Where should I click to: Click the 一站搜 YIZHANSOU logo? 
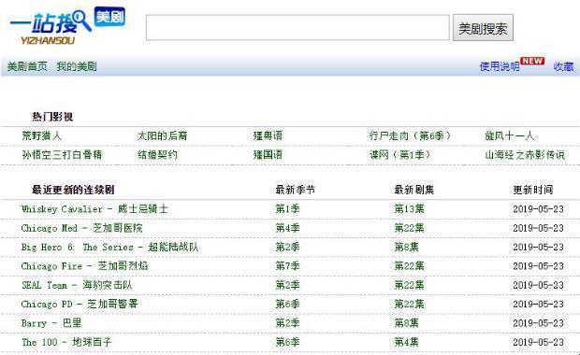coord(51,28)
